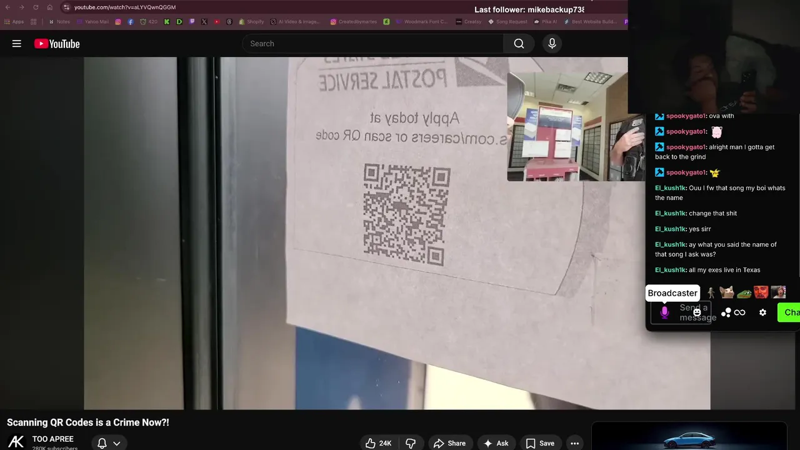Open the 420 bookmark
800x450 pixels.
coord(149,22)
